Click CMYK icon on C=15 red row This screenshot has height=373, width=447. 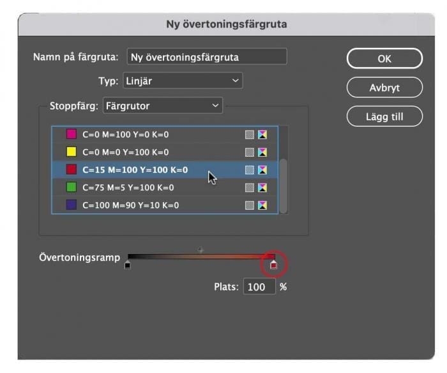(262, 170)
